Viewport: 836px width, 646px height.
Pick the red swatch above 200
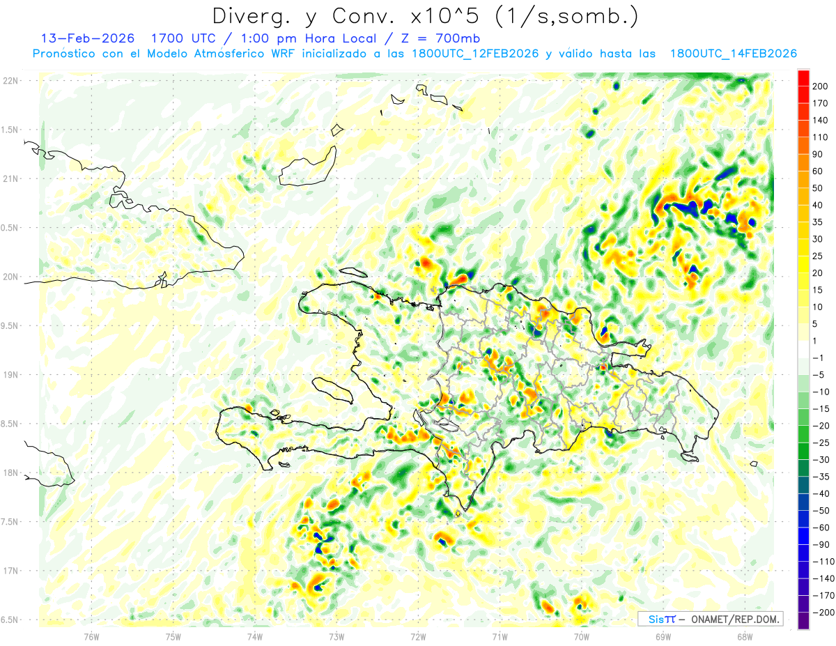tap(803, 78)
